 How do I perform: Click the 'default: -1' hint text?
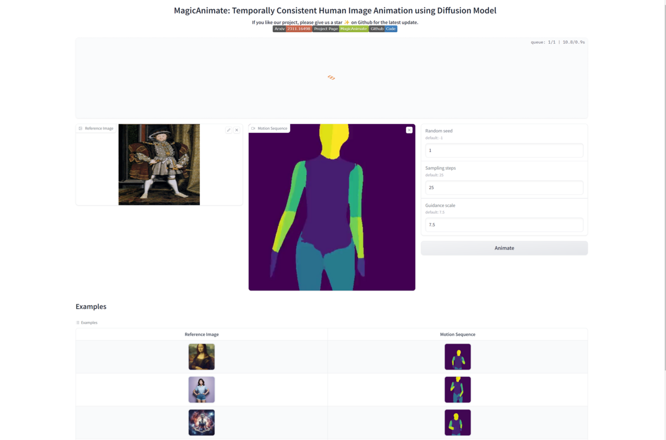[434, 137]
